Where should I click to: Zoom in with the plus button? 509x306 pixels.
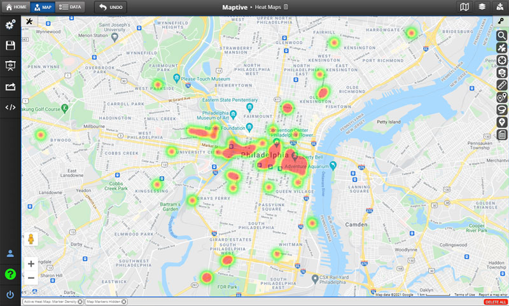point(31,263)
